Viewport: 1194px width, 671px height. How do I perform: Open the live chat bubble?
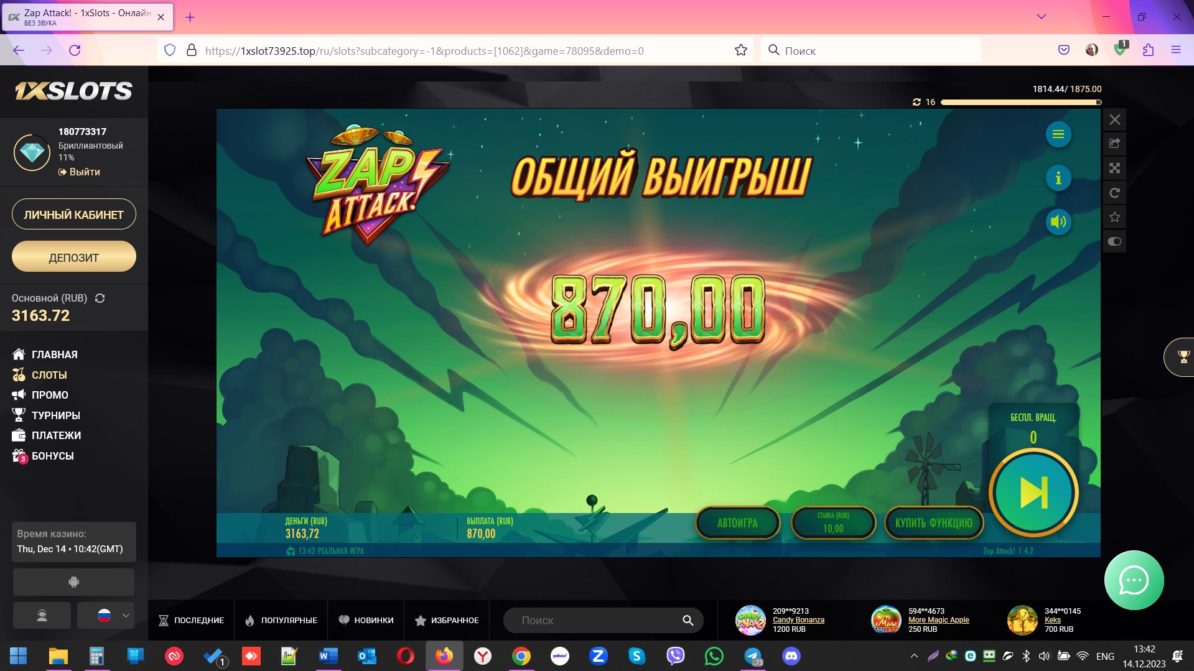(1134, 580)
